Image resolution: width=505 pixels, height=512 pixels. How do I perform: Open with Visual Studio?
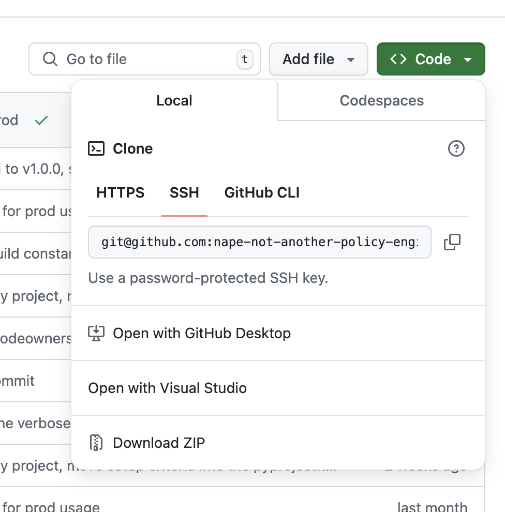tap(278, 388)
